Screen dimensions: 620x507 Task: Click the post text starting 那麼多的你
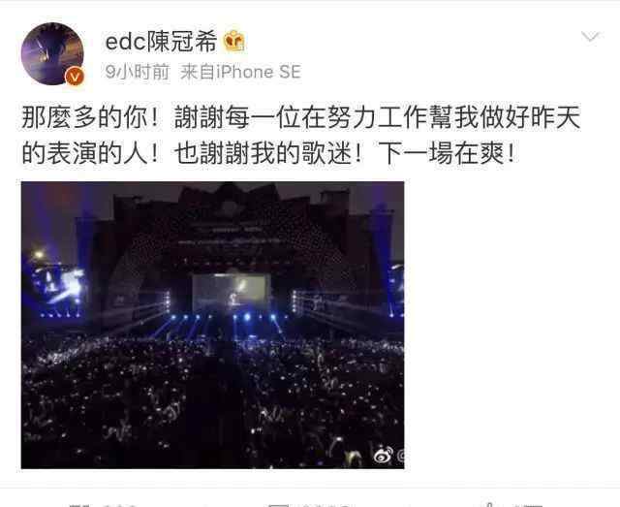tap(301, 117)
